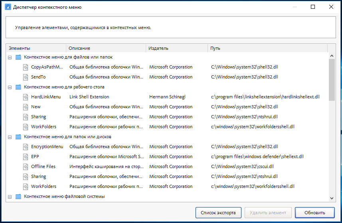Click the SendTo entry's file icon
The image size is (342, 223).
[x=26, y=77]
